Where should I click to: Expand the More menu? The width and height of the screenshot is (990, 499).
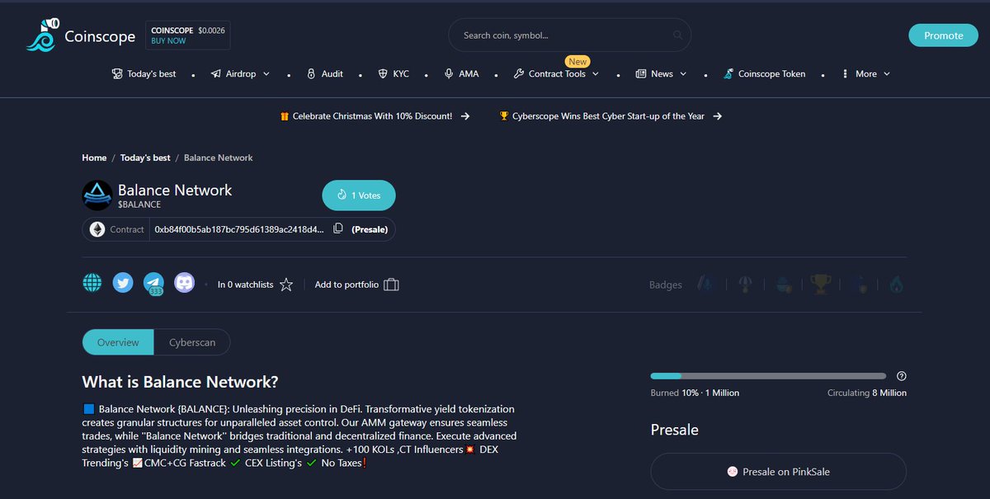tap(865, 73)
